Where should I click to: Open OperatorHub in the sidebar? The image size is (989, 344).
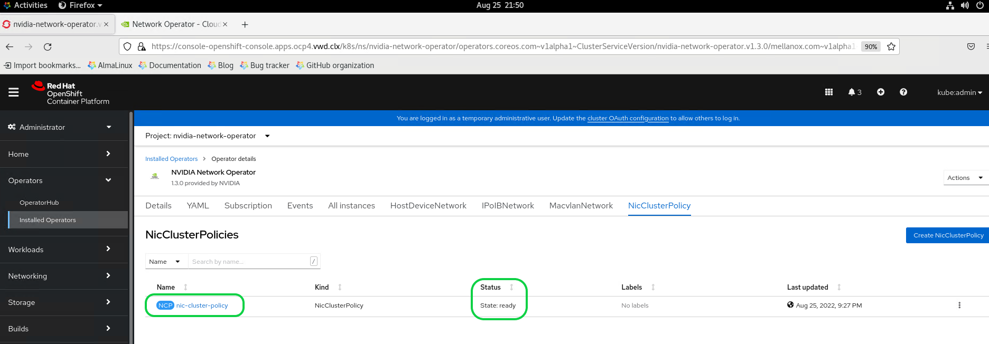point(39,203)
